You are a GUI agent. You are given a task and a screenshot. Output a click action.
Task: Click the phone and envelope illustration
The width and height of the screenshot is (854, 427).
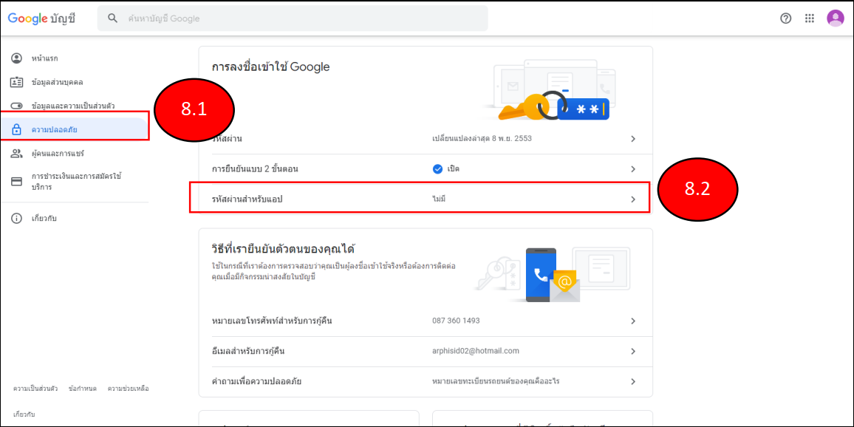click(552, 275)
